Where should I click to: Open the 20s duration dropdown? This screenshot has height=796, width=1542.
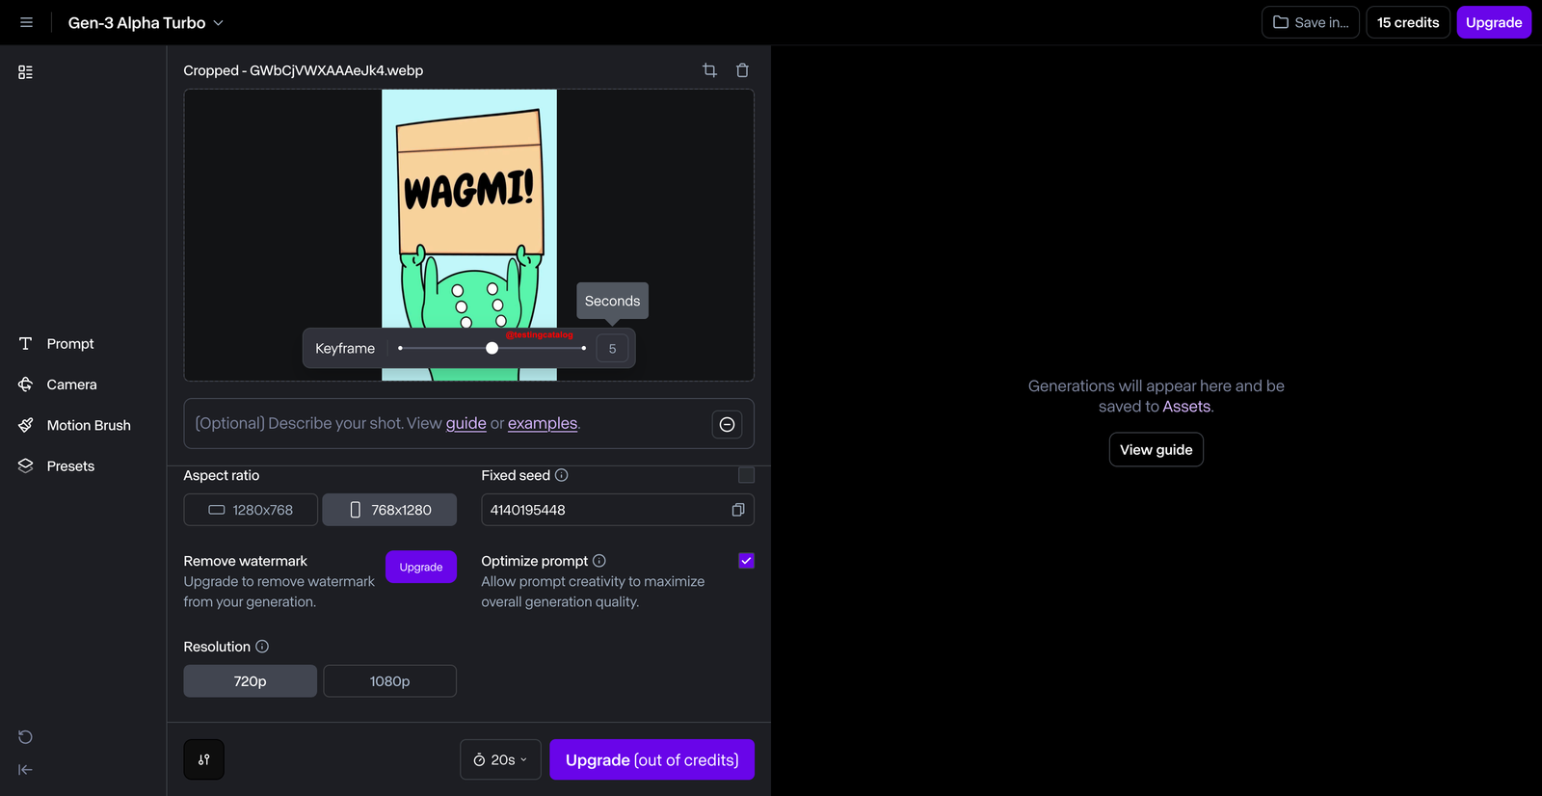[x=500, y=759]
